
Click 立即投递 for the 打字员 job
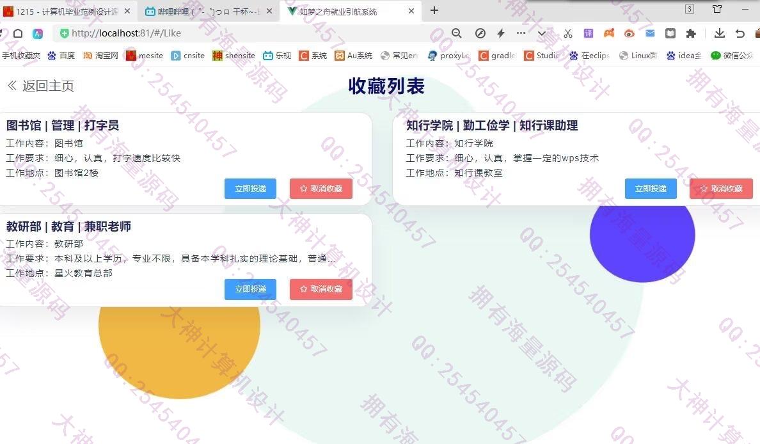[x=250, y=189]
